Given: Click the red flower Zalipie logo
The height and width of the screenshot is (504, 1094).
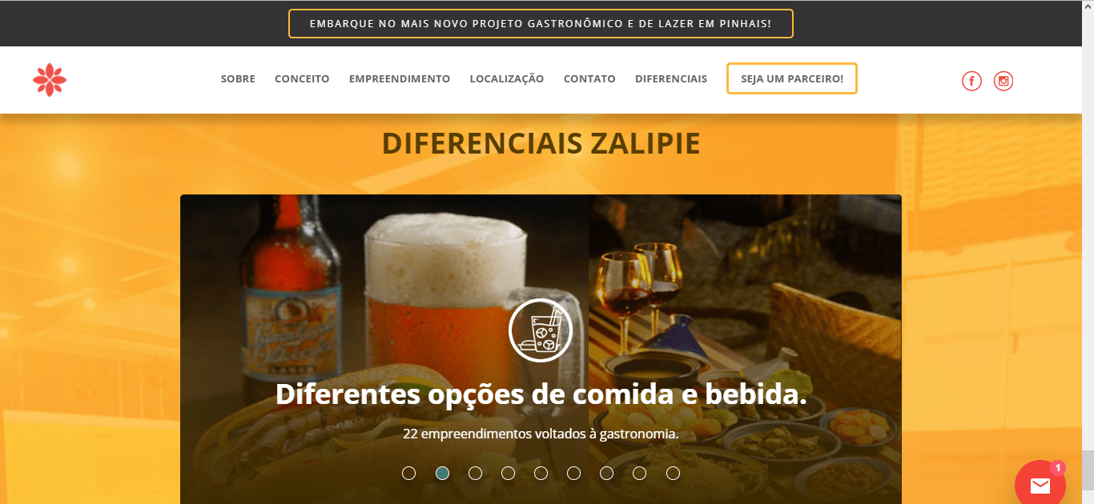Looking at the screenshot, I should click(x=50, y=80).
